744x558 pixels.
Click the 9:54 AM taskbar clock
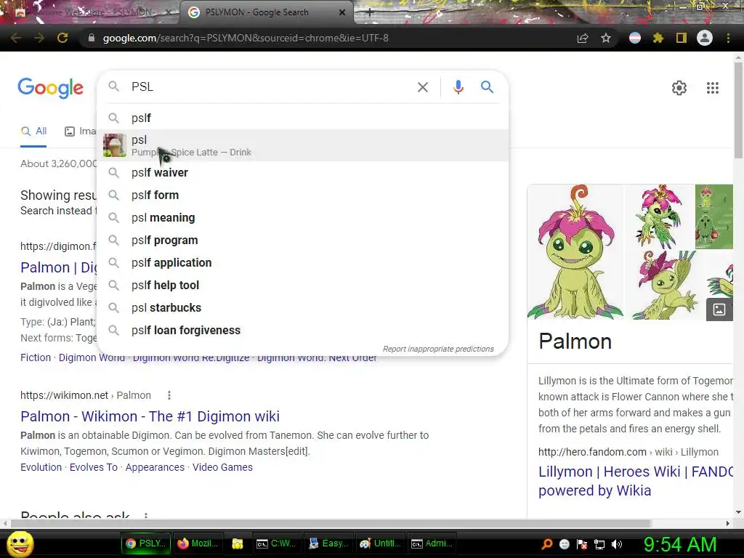coord(680,544)
